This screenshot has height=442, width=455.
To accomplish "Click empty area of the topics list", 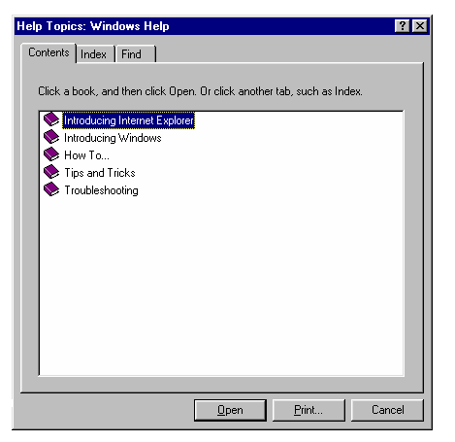I will 221,285.
